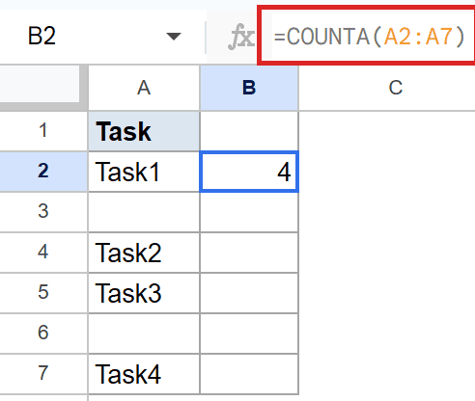Select row 4 header
475x401 pixels.
click(43, 253)
